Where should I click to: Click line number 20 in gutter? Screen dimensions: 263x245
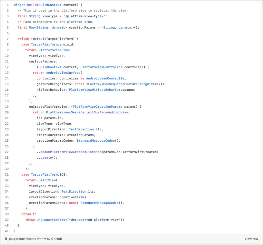coord(7,112)
